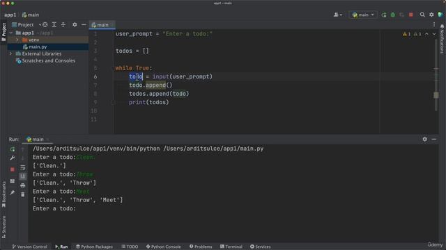446x250 pixels.
Task: Open the Notifications side panel
Action: [x=442, y=39]
